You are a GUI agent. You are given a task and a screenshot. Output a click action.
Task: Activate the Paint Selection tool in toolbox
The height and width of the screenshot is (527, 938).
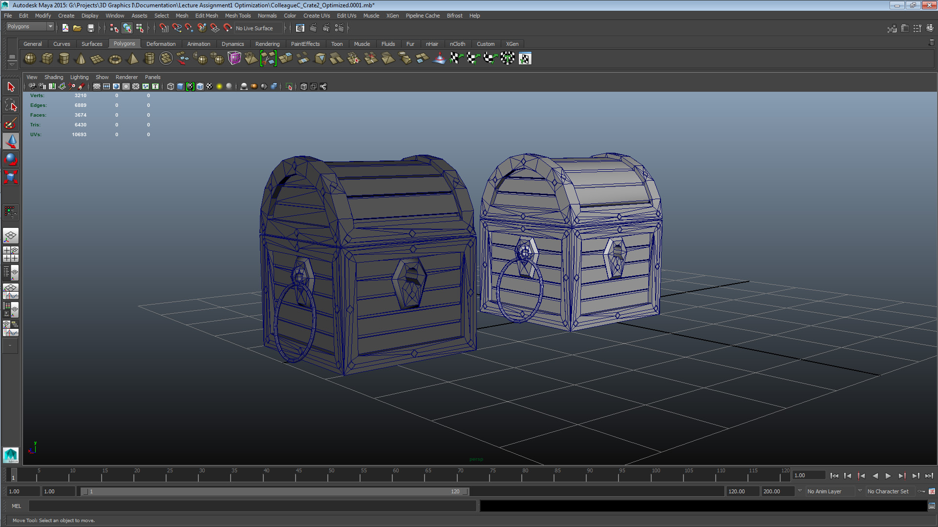[x=11, y=123]
